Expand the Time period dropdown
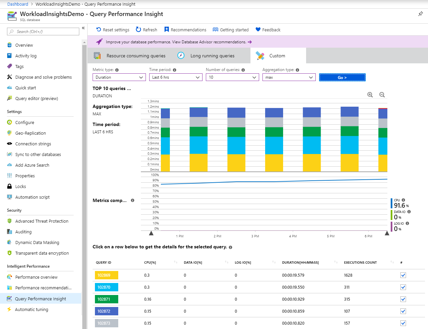 tap(176, 77)
